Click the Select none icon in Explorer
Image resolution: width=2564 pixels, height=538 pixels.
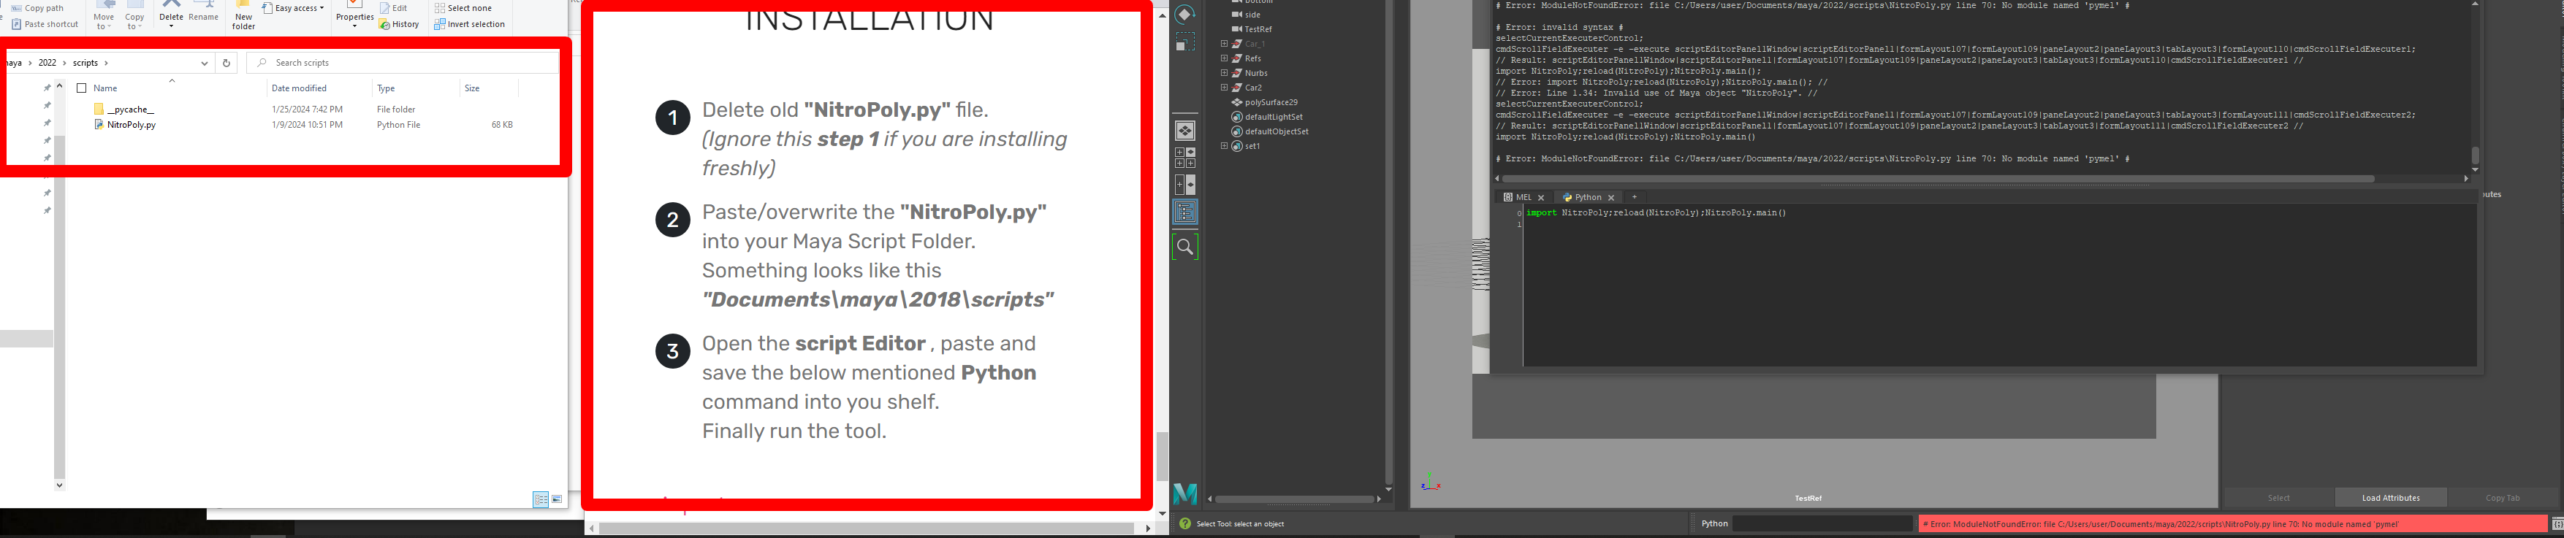click(x=440, y=8)
